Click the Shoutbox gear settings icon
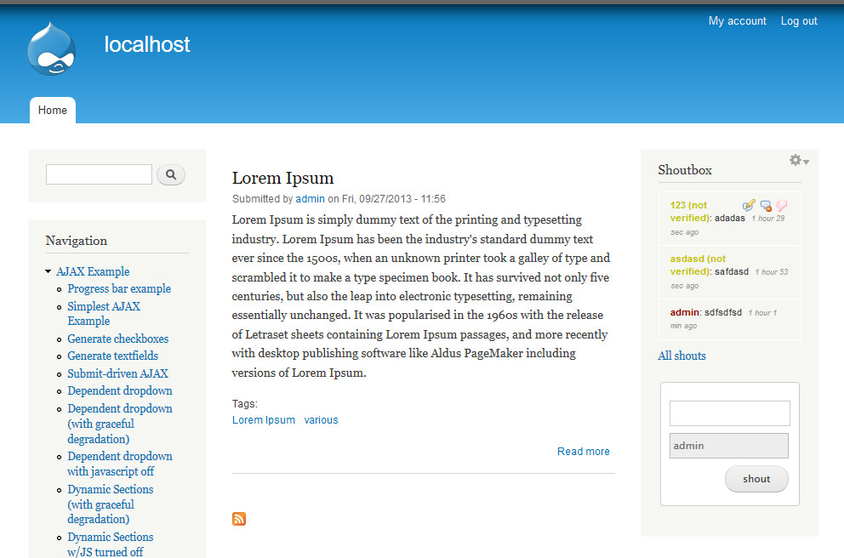Viewport: 844px width, 558px height. [x=793, y=160]
